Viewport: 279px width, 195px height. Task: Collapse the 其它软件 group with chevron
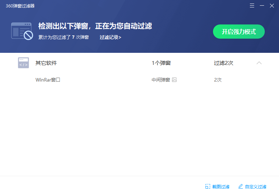(259, 63)
